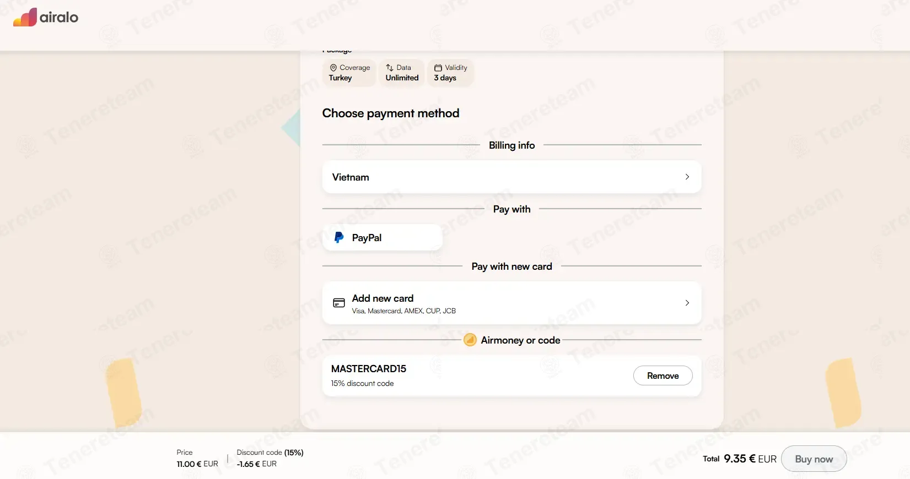Click the Validity calendar icon

click(x=438, y=68)
